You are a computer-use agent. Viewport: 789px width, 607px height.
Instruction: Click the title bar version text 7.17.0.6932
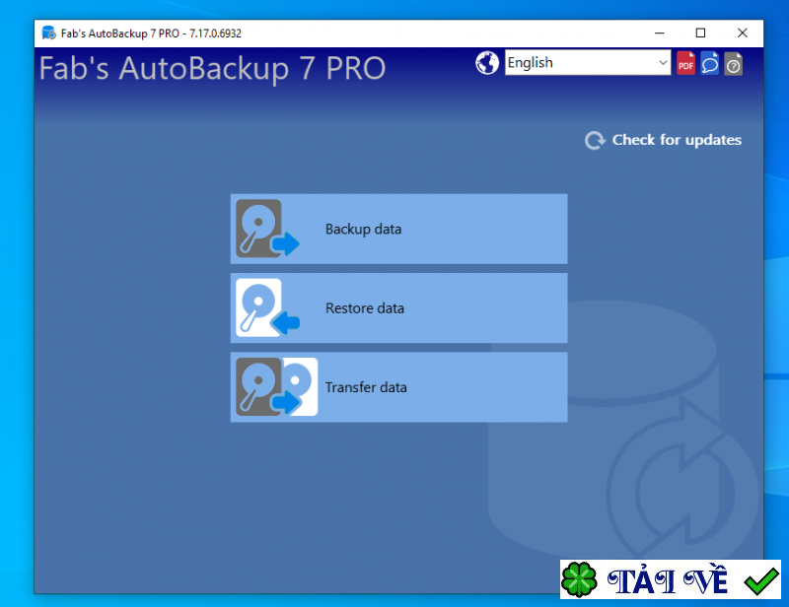click(x=215, y=34)
